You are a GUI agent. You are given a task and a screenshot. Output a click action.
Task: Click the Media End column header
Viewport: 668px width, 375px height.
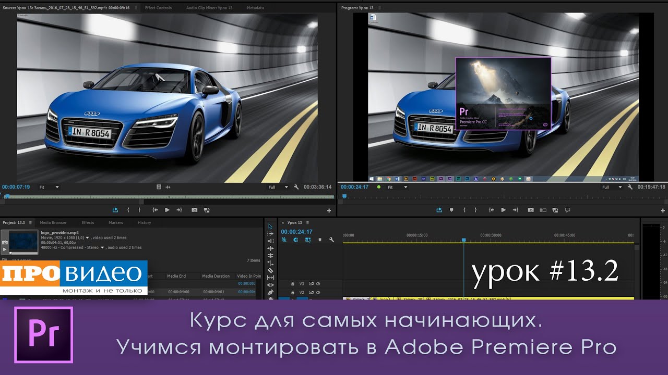[176, 276]
